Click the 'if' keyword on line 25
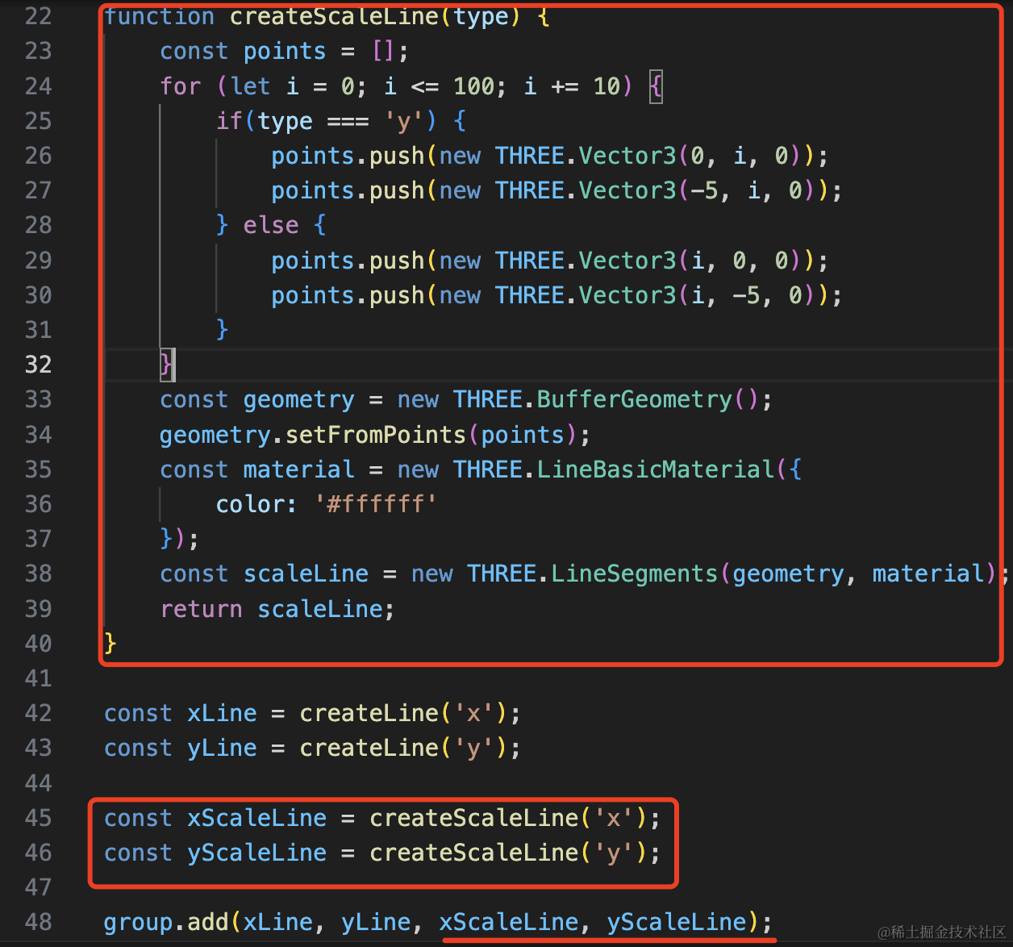This screenshot has height=947, width=1013. (x=230, y=121)
